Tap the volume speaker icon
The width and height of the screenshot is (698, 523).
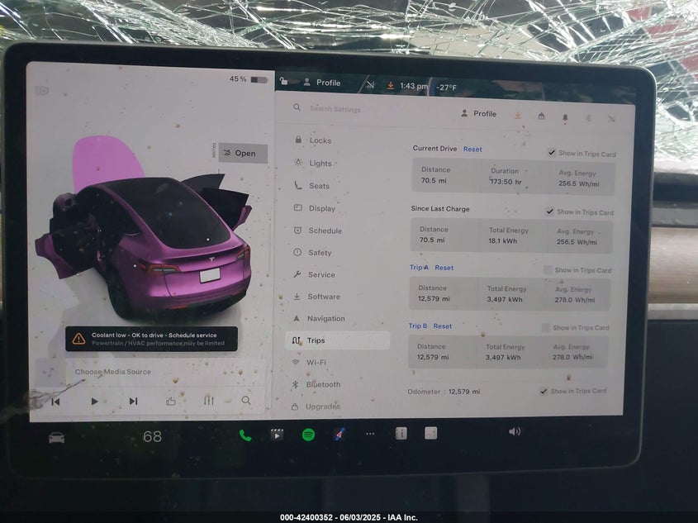(515, 431)
